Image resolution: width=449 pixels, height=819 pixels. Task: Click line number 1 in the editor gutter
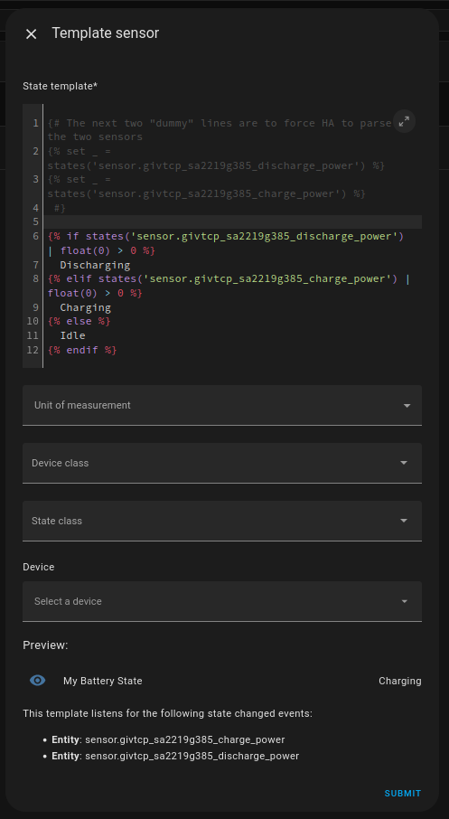coord(35,123)
